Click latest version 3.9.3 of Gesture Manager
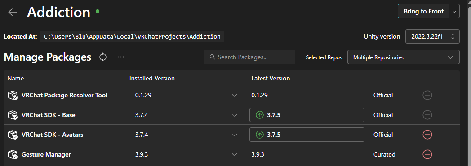The height and width of the screenshot is (166, 471). (258, 155)
